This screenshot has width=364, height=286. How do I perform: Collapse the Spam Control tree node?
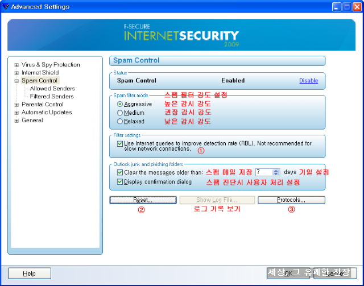coord(16,81)
